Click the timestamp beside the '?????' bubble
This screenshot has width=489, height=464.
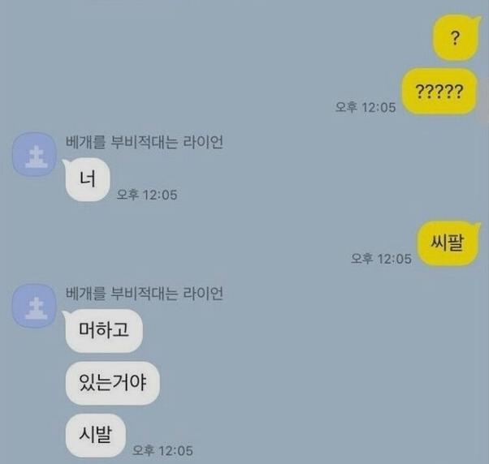point(366,107)
